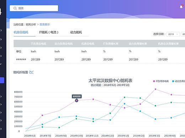Click 207289 under IT负荷总电耗
The height and width of the screenshot is (138, 185).
click(36, 59)
